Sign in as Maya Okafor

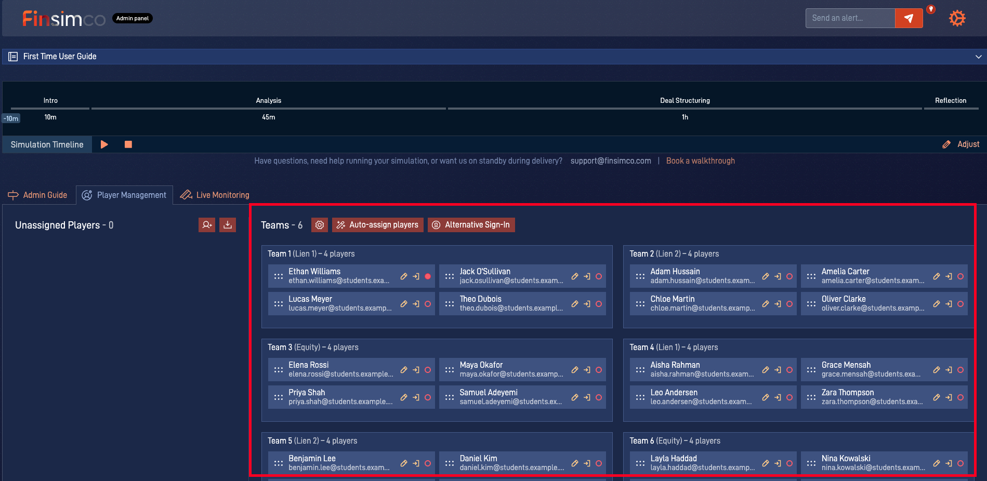[x=587, y=370]
